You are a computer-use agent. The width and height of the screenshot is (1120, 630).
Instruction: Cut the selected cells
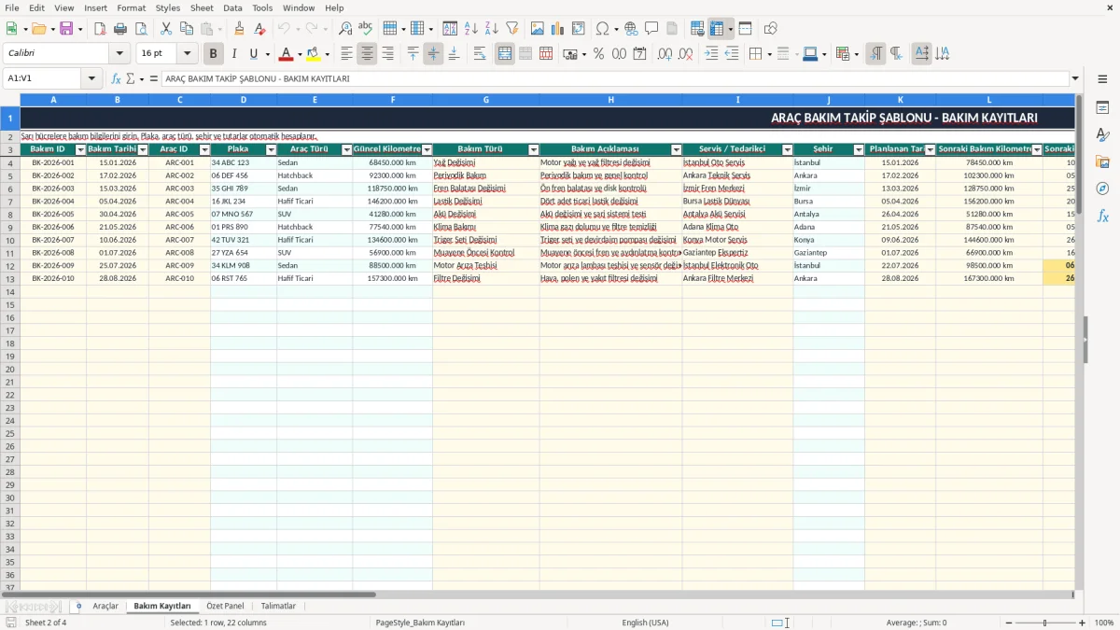(x=165, y=29)
